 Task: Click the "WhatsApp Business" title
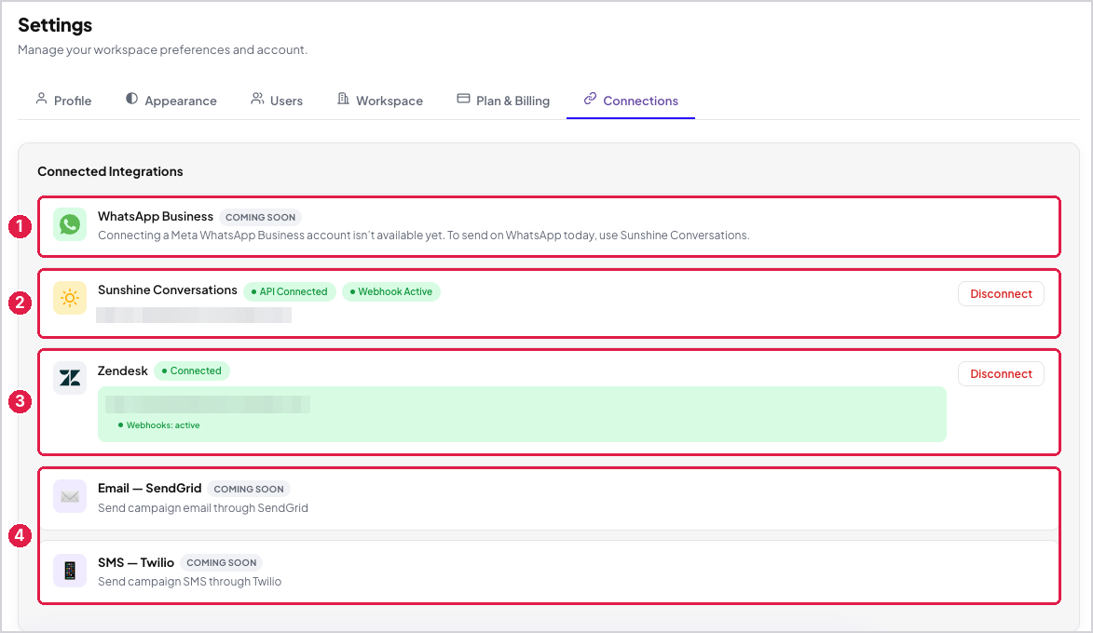point(156,217)
